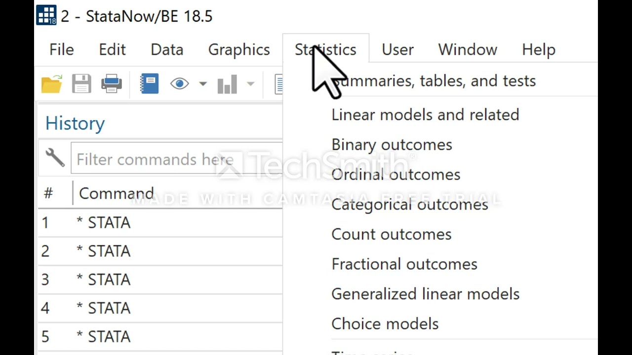Image resolution: width=632 pixels, height=355 pixels.
Task: Open the Graph icon dropdown arrow
Action: pos(250,84)
